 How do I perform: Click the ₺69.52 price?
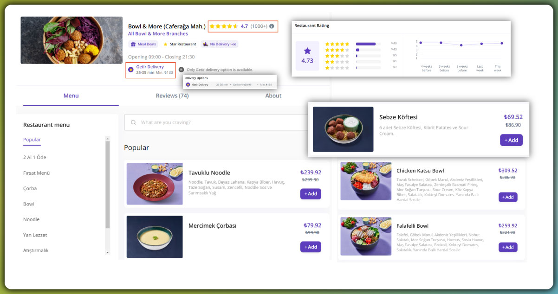(x=513, y=117)
